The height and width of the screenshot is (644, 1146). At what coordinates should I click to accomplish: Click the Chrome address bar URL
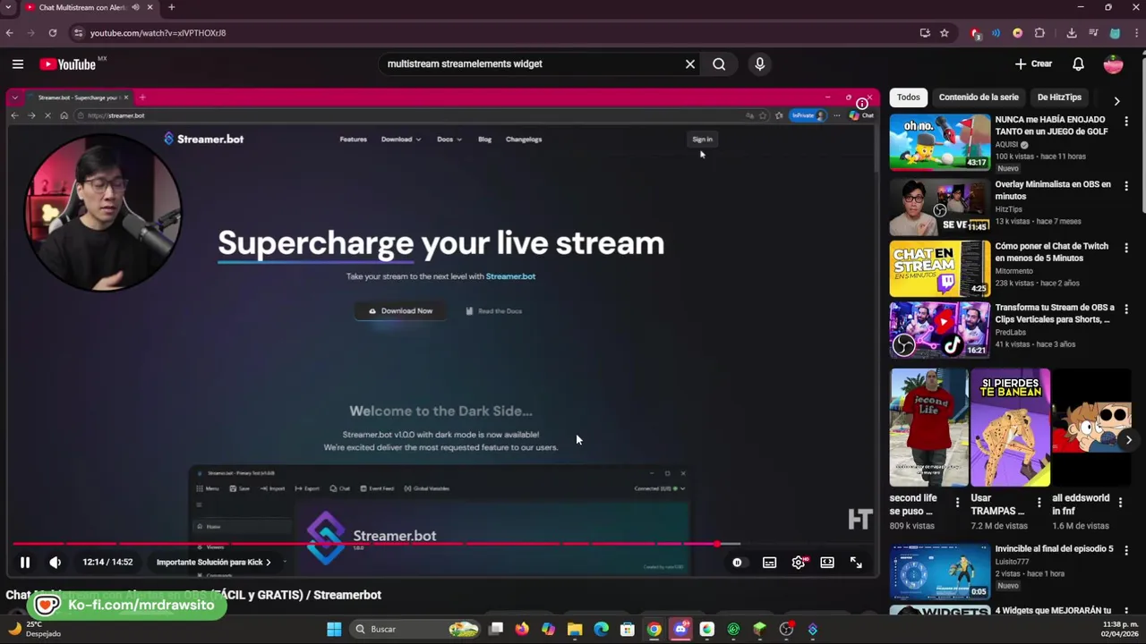(158, 33)
